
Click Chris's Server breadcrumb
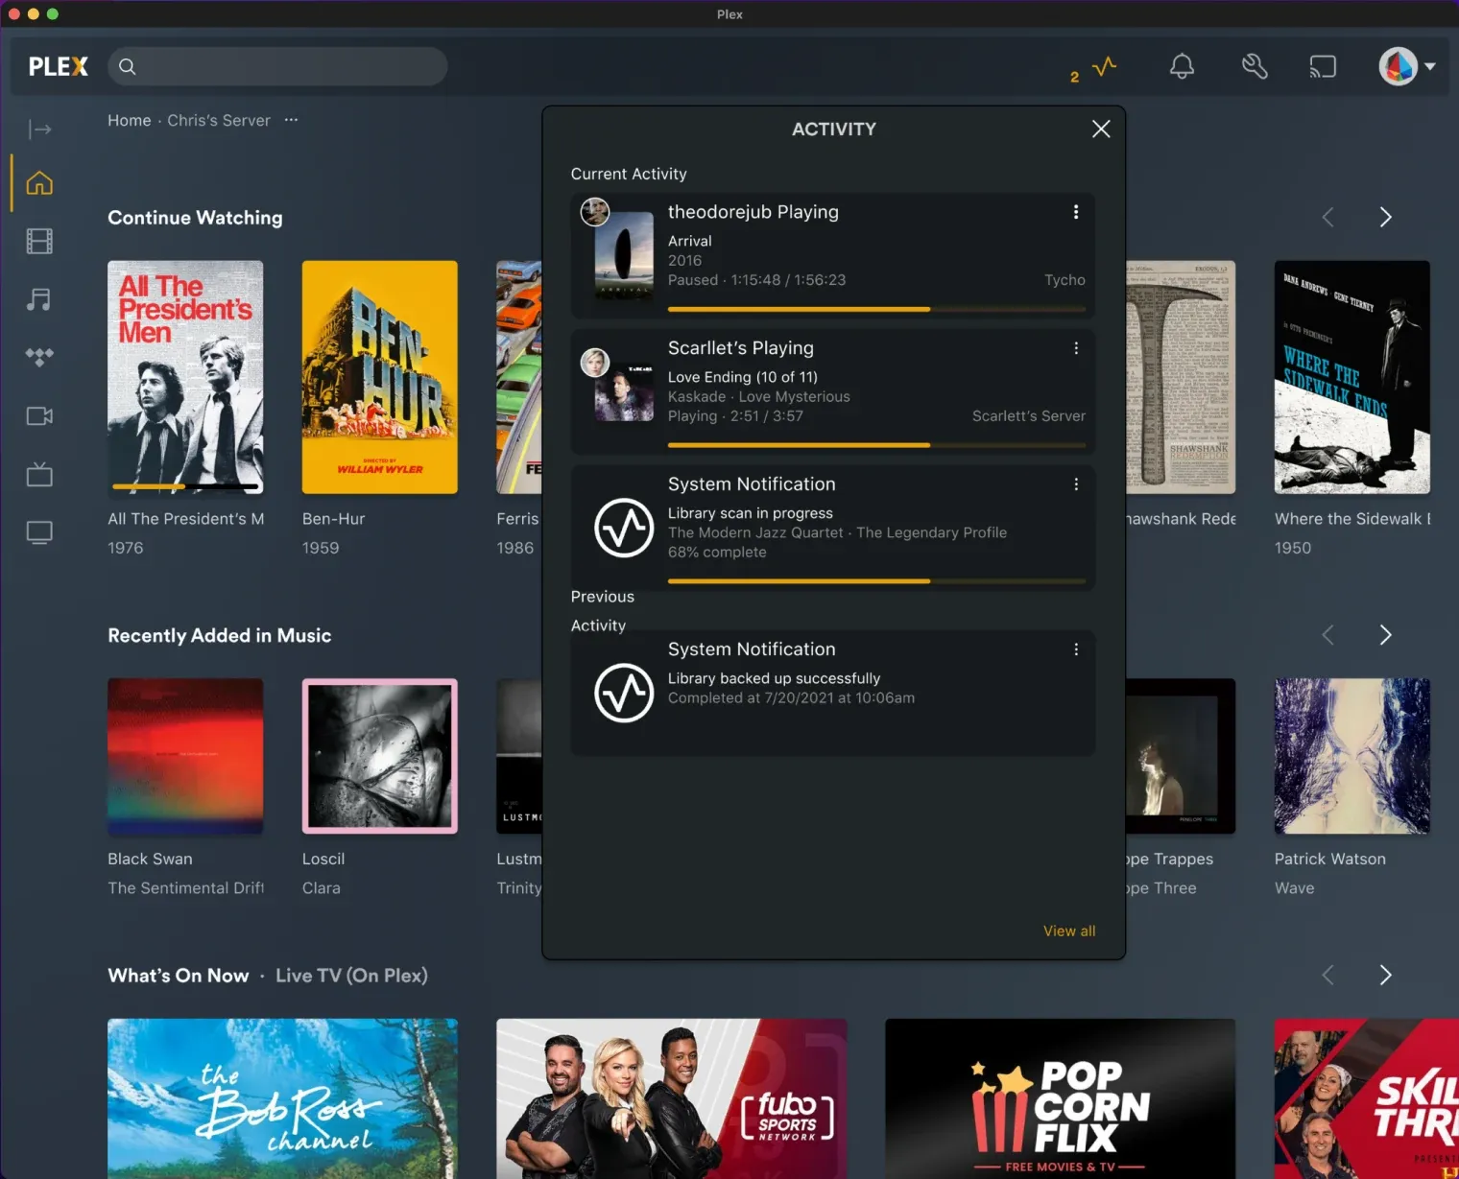tap(219, 120)
